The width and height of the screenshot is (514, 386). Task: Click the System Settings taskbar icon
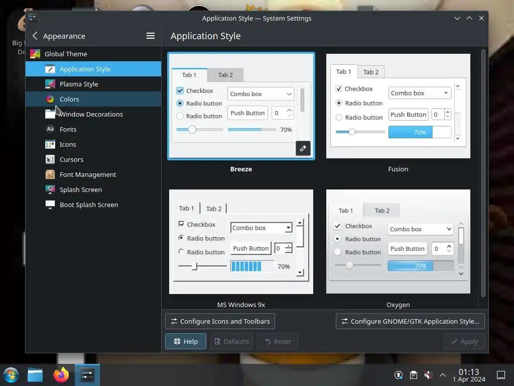pyautogui.click(x=87, y=375)
